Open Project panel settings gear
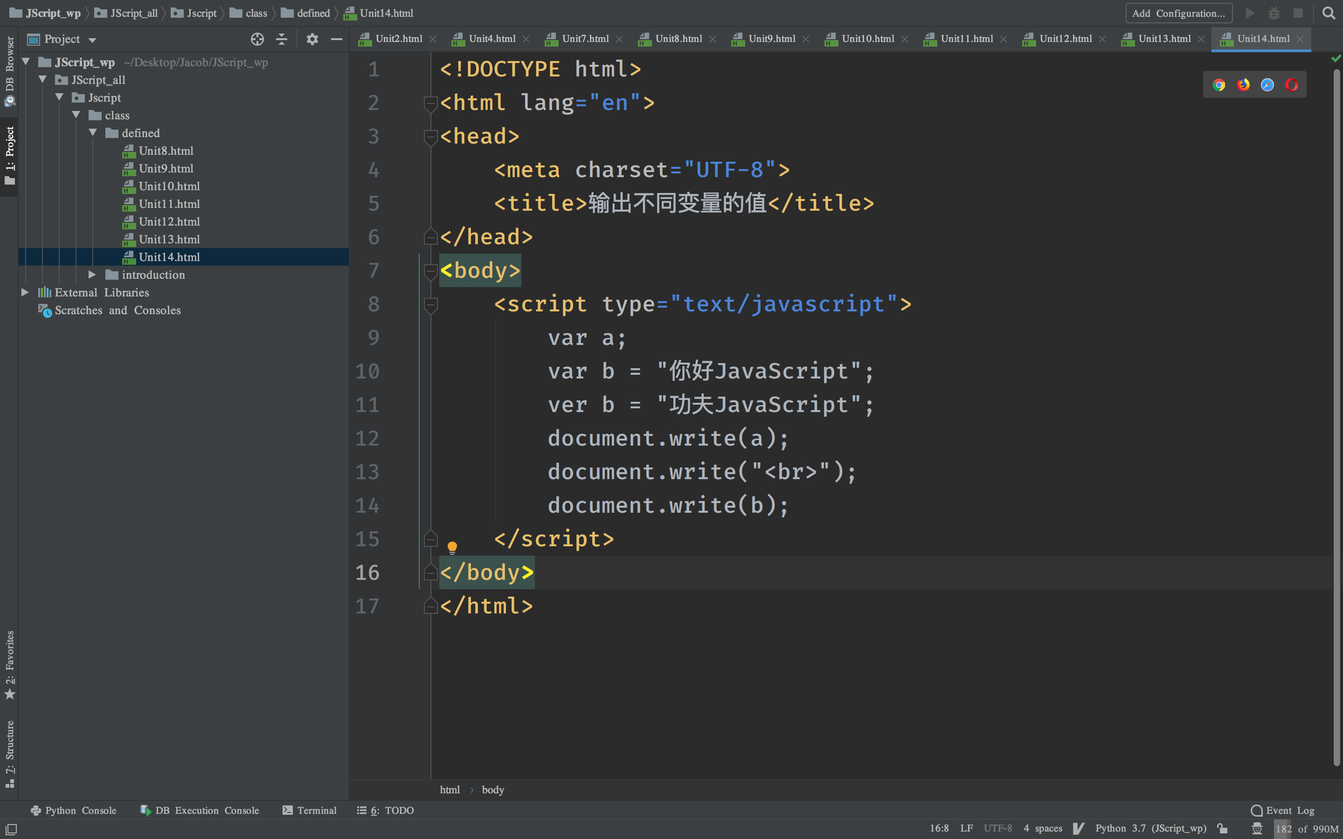Image resolution: width=1343 pixels, height=839 pixels. [312, 39]
